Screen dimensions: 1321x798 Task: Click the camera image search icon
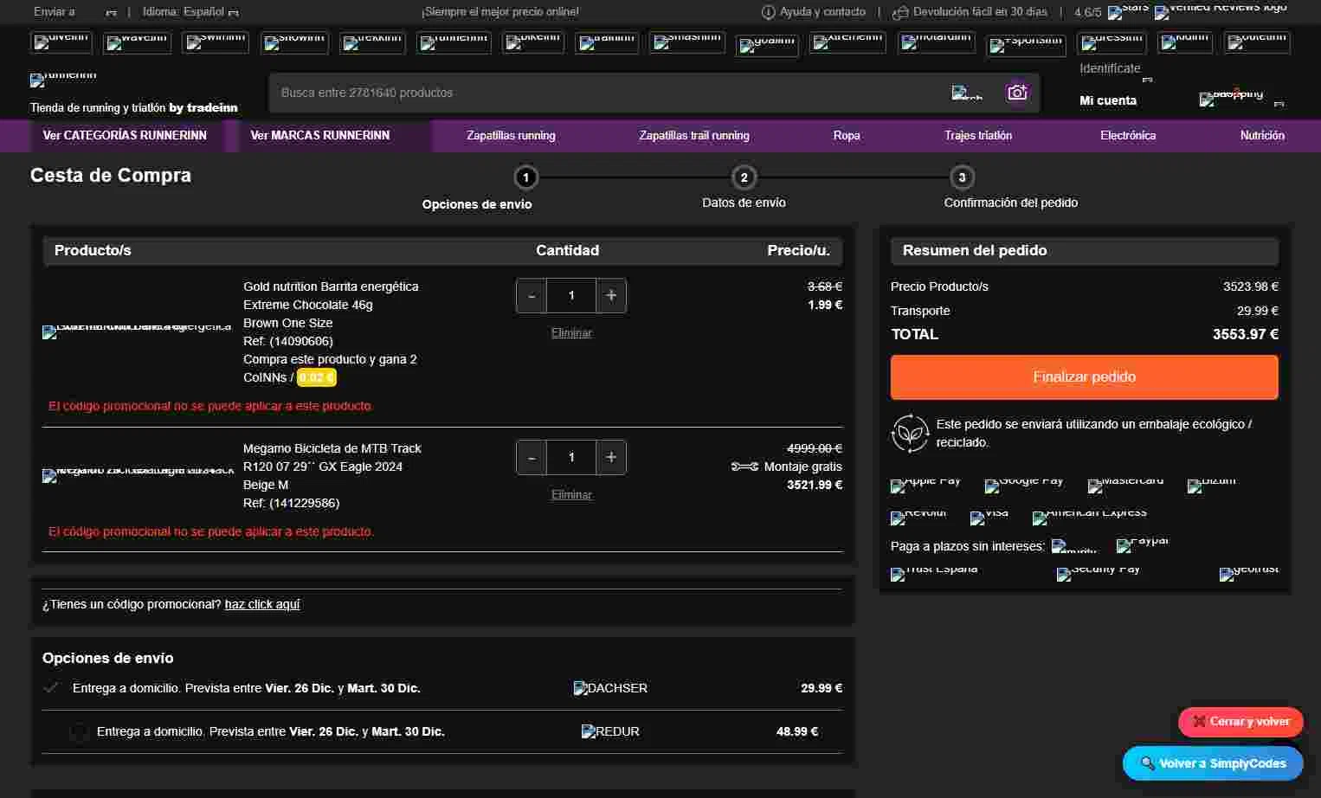tap(1016, 92)
